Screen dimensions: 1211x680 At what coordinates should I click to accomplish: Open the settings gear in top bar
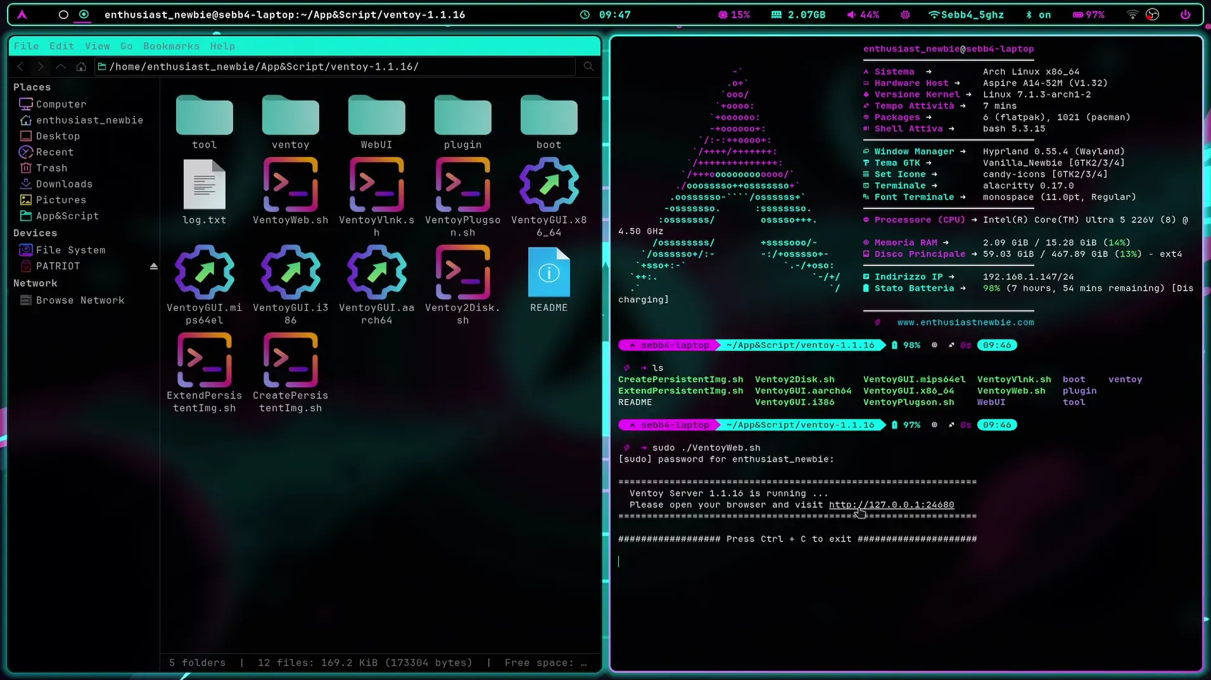[x=905, y=15]
